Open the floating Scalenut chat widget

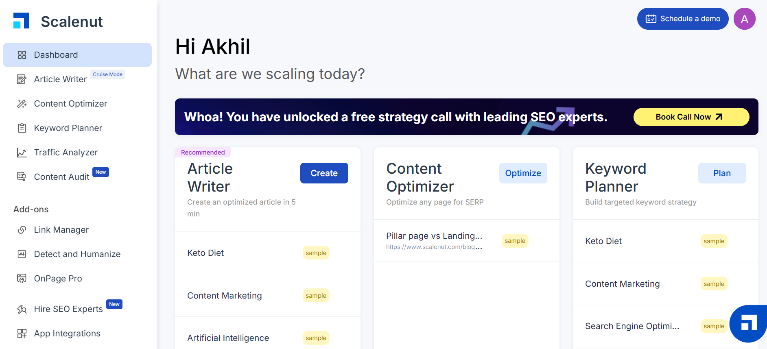tap(749, 324)
